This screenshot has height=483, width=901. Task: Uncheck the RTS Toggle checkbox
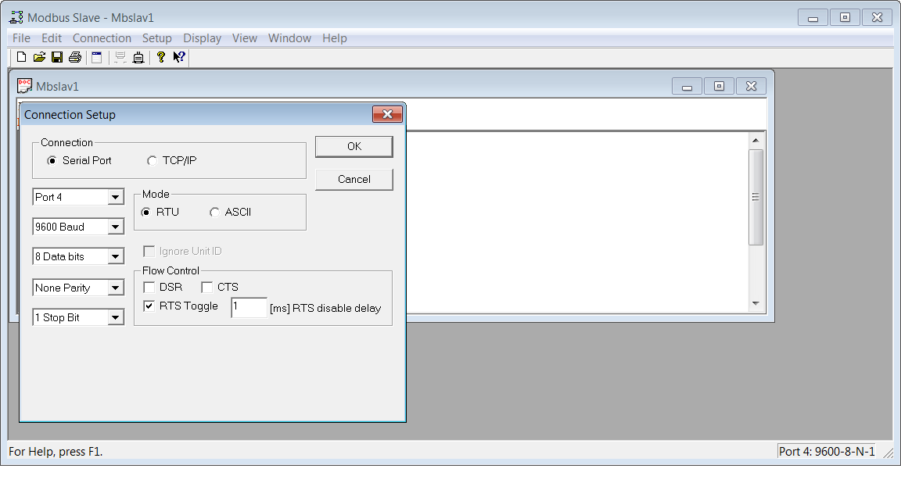[x=149, y=306]
